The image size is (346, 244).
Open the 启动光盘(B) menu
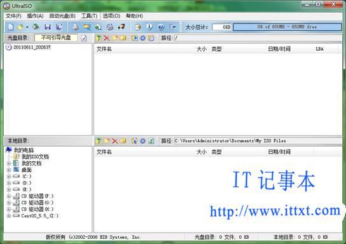[x=62, y=16]
